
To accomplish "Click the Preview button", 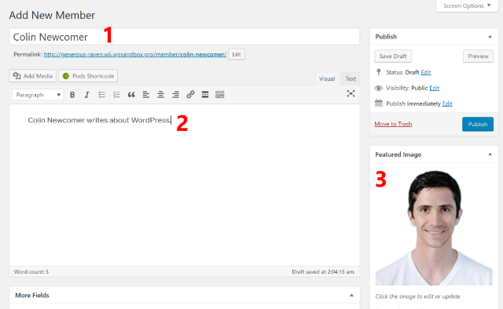I will pyautogui.click(x=478, y=56).
